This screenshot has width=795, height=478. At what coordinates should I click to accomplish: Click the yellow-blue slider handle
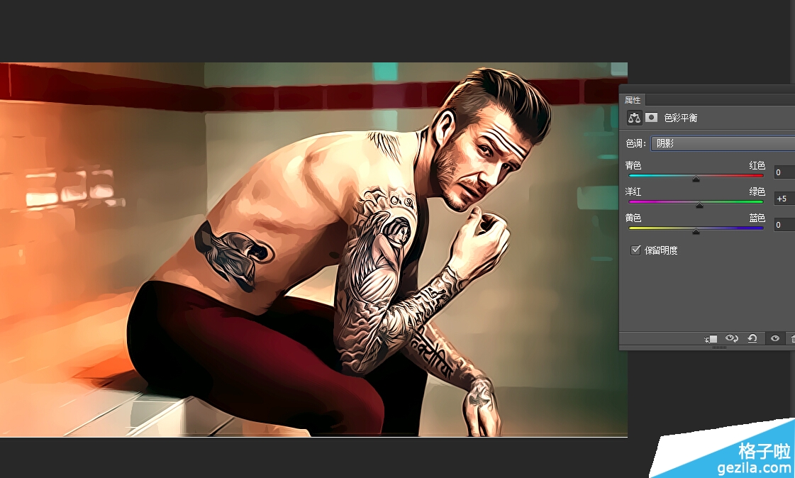(x=696, y=231)
